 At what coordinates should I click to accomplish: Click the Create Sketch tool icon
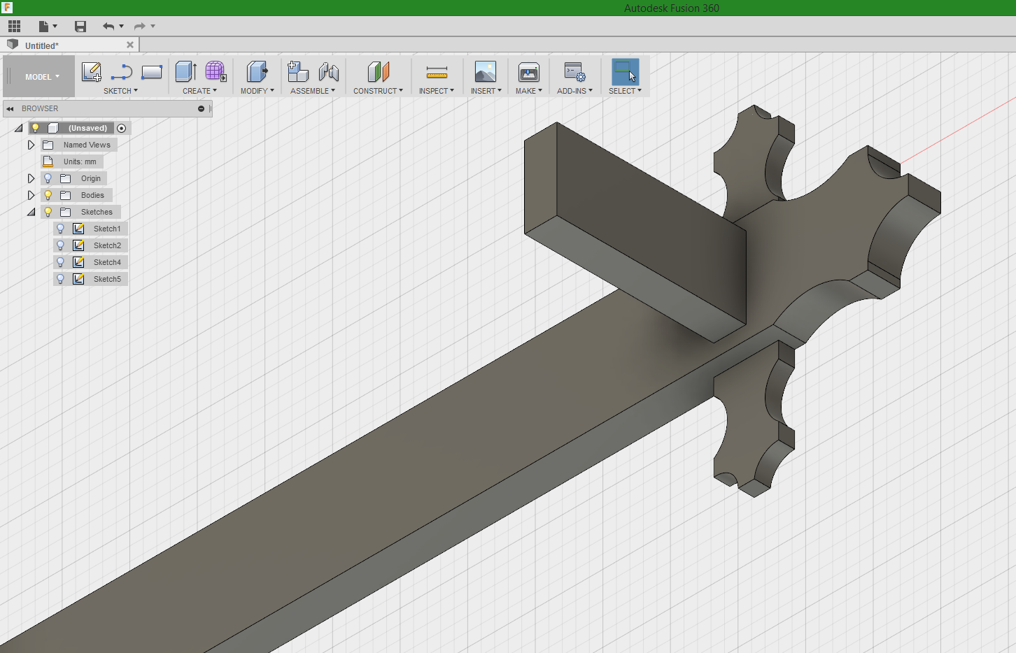[92, 72]
